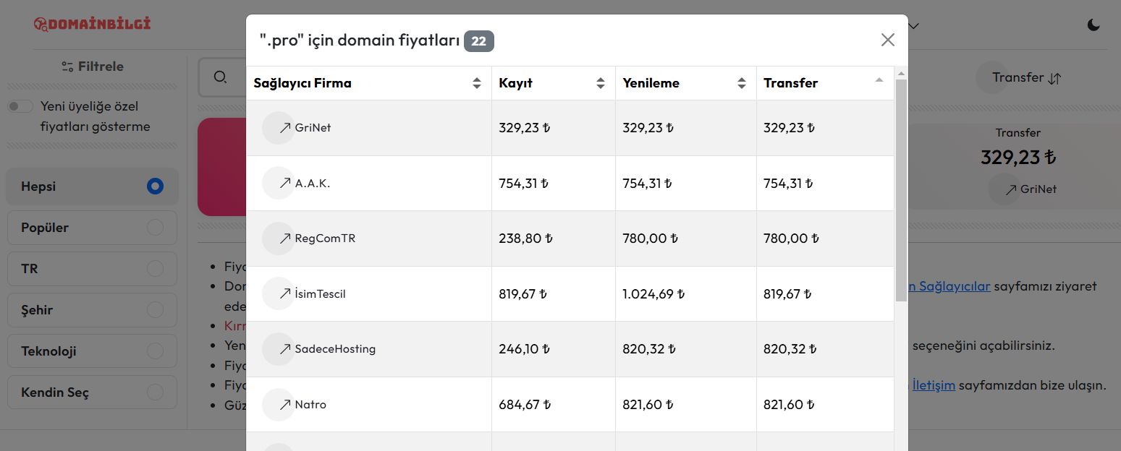This screenshot has width=1121, height=451.
Task: Click the DomainBilgi logo
Action: click(x=92, y=24)
